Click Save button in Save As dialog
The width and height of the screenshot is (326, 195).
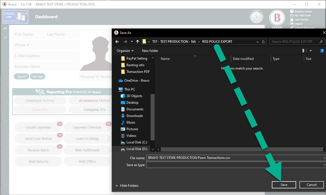284,185
